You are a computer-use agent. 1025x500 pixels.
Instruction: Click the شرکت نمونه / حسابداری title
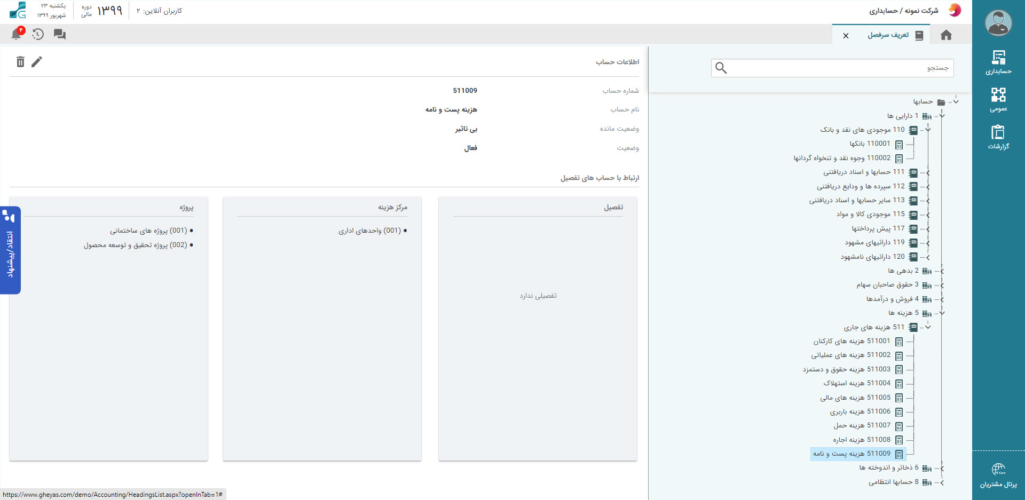point(903,11)
